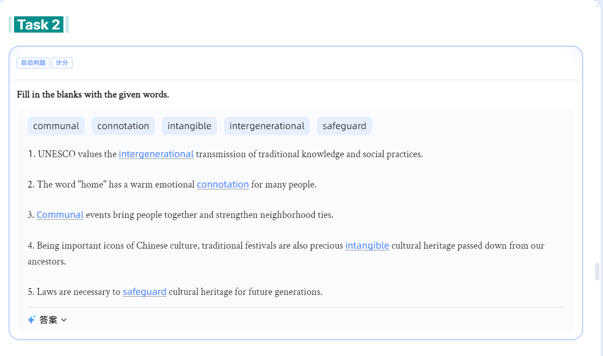Image resolution: width=603 pixels, height=356 pixels.
Task: Click sentence 5 about laws and heritage
Action: tap(175, 292)
